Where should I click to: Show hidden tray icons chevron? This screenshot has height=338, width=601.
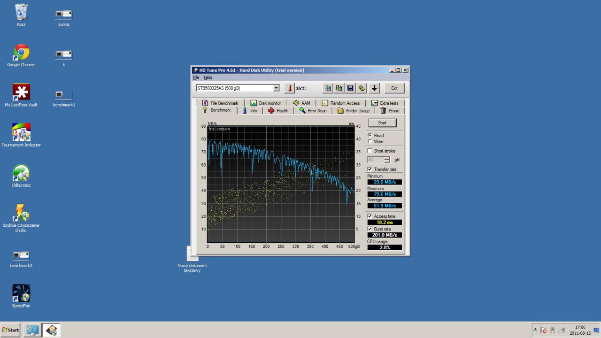(536, 330)
